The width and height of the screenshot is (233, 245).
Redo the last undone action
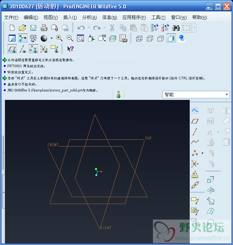(x=97, y=28)
